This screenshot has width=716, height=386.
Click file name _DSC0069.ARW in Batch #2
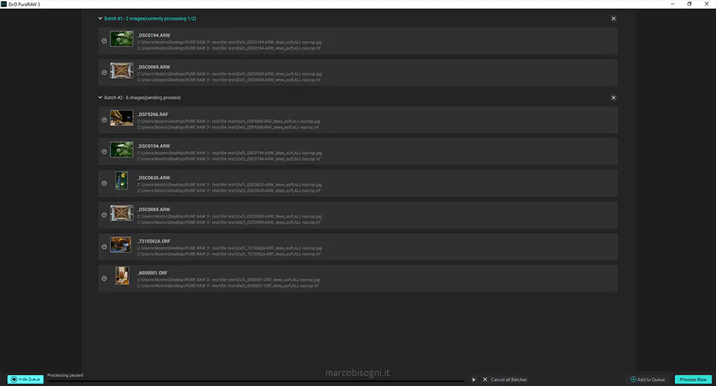click(x=154, y=210)
